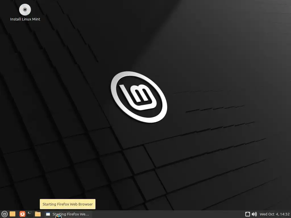Click the clock showing Wed Oct 4, 14:32
Image resolution: width=291 pixels, height=218 pixels.
275,214
